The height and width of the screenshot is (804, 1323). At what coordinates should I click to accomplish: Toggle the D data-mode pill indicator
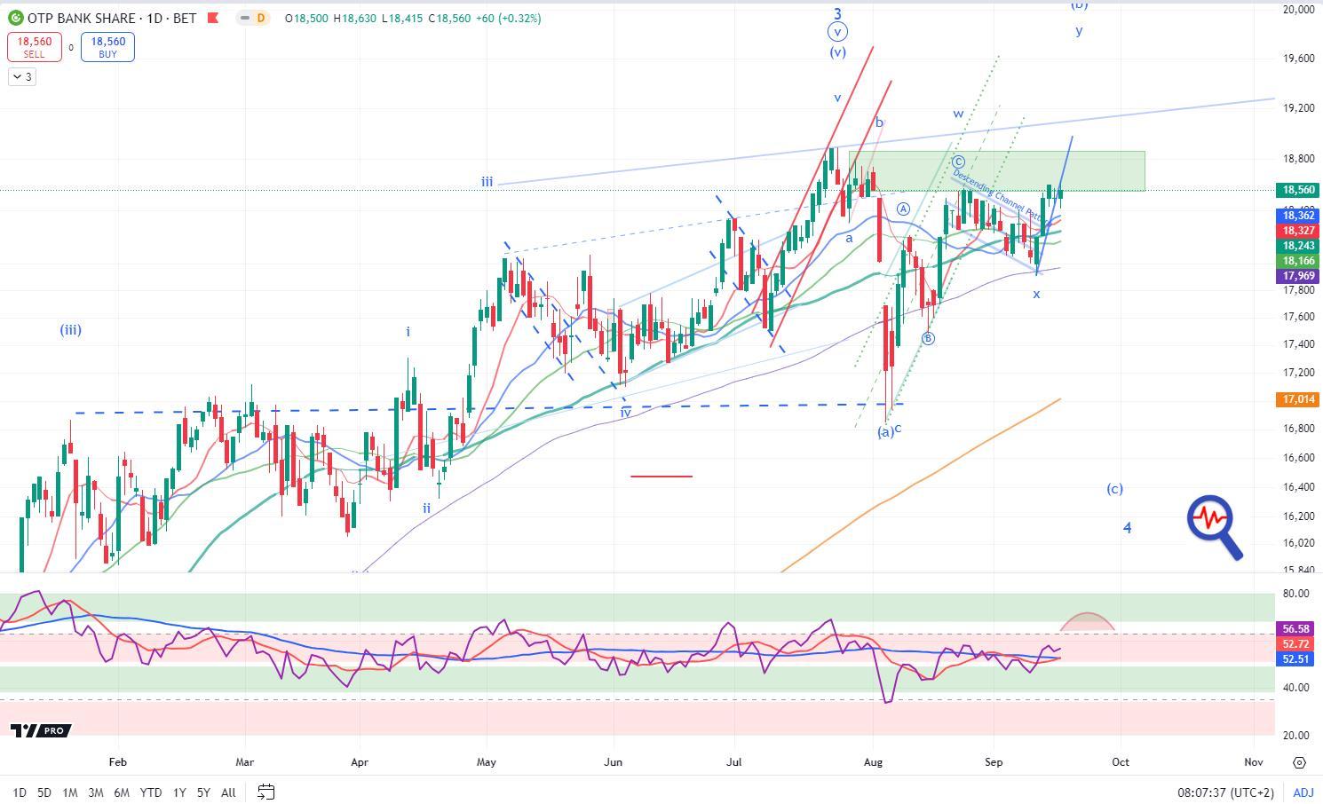pos(253,18)
